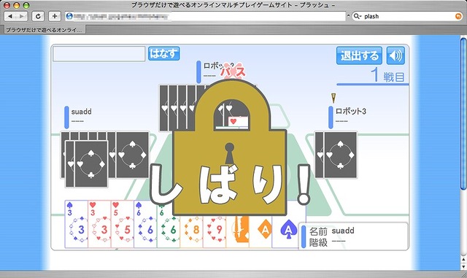Click suadd's face-down card stack
The width and height of the screenshot is (467, 278).
click(105, 159)
